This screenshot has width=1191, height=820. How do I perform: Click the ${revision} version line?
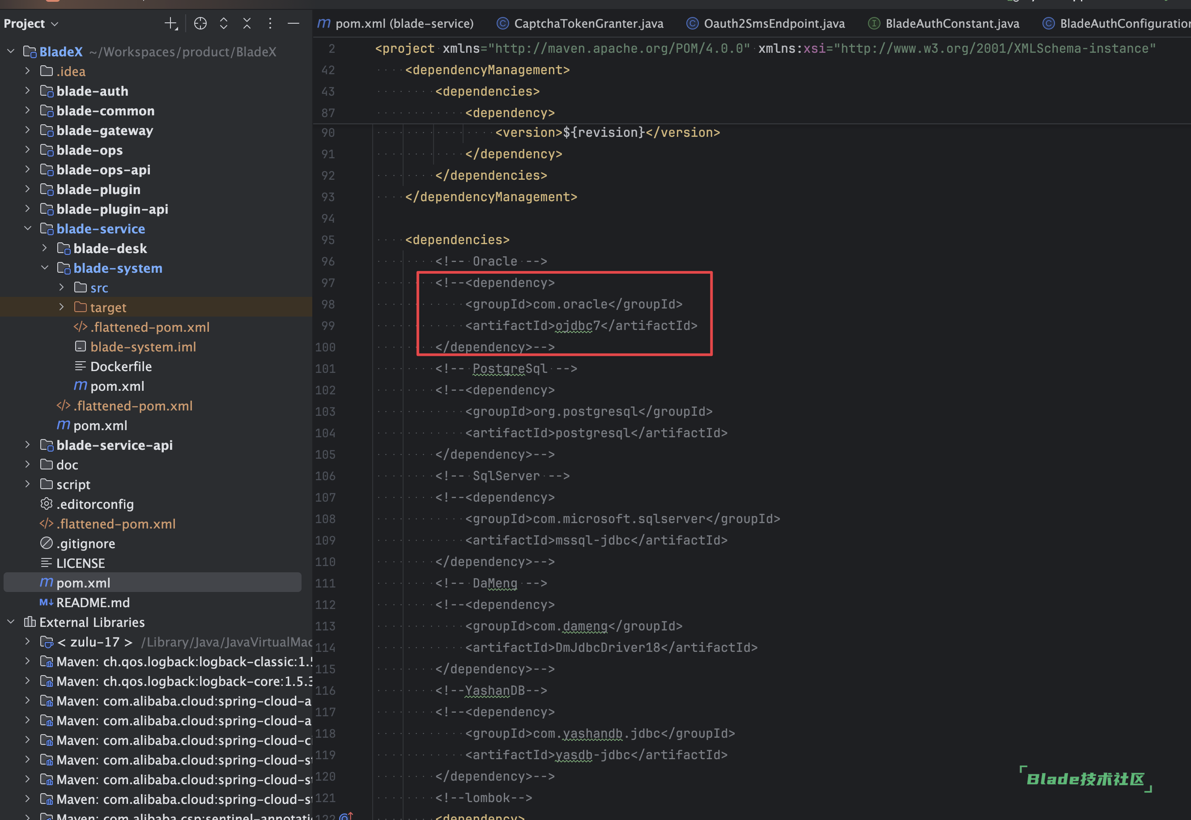click(x=608, y=132)
